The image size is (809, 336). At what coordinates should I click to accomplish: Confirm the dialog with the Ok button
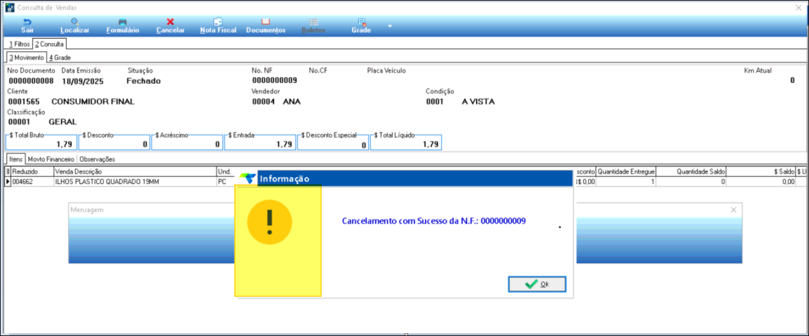click(537, 284)
